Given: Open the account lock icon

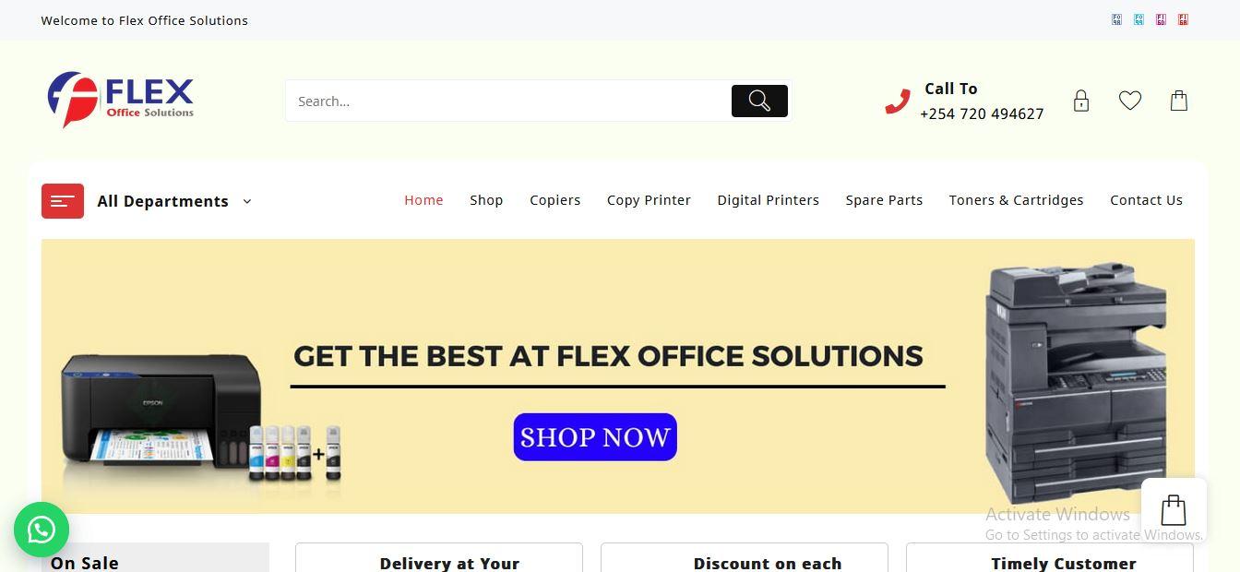Looking at the screenshot, I should pyautogui.click(x=1081, y=101).
